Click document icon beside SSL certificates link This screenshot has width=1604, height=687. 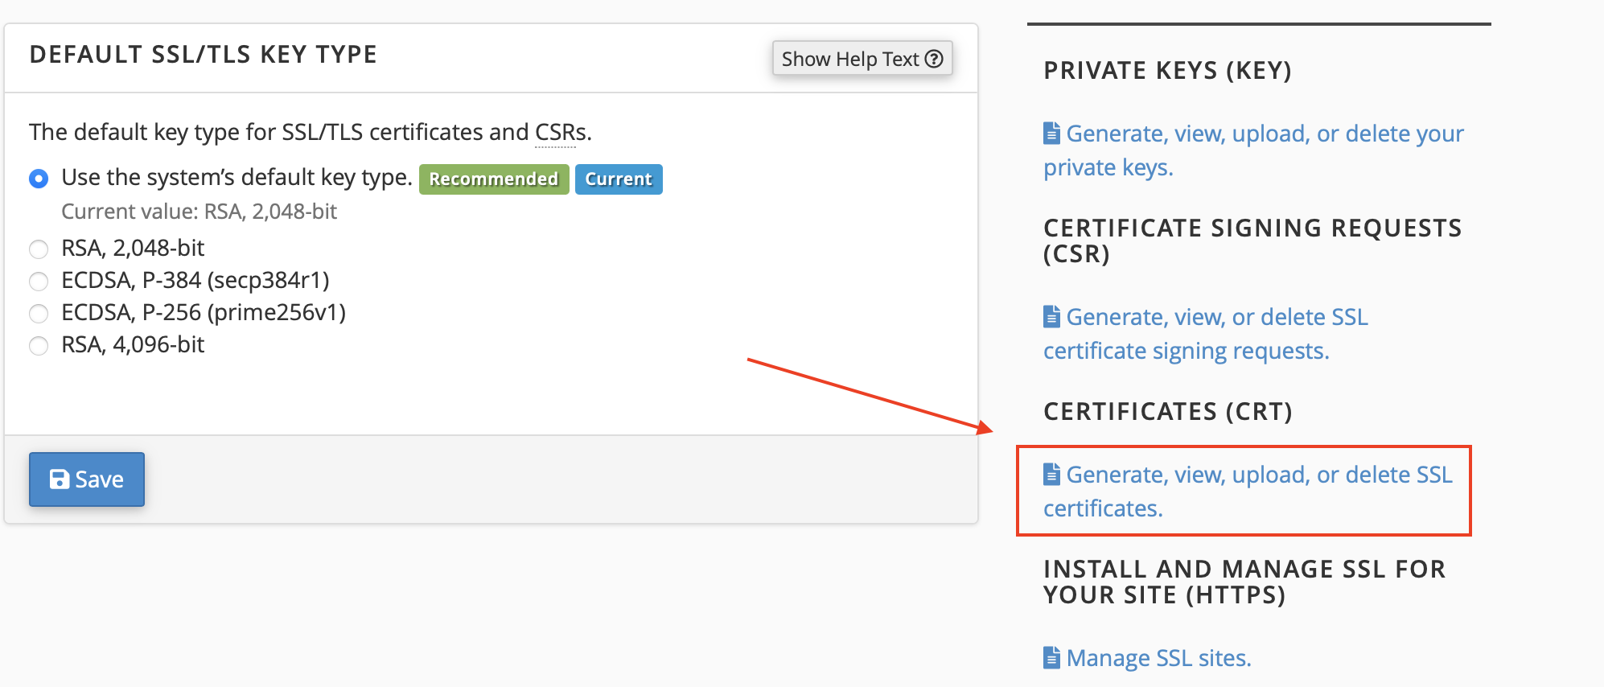[1051, 475]
